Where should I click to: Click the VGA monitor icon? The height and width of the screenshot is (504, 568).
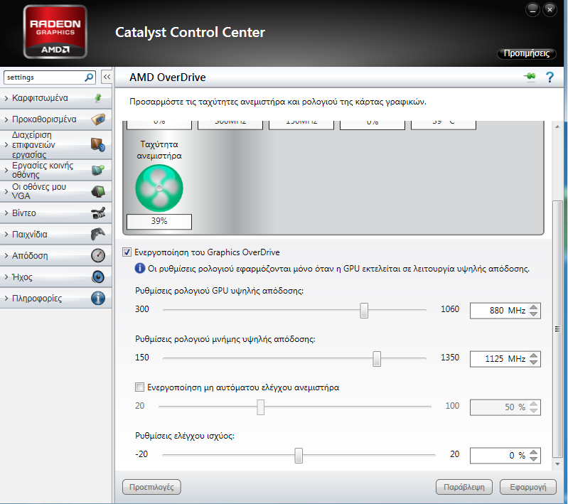click(x=98, y=191)
